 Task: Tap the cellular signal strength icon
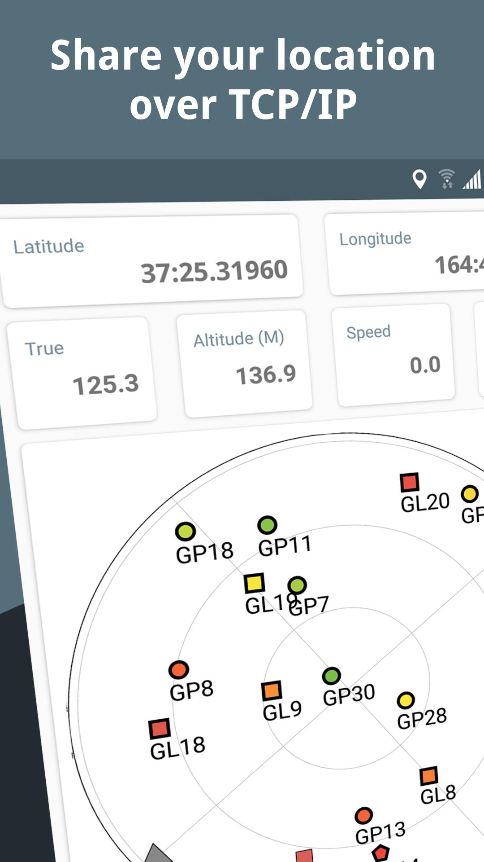coord(472,179)
